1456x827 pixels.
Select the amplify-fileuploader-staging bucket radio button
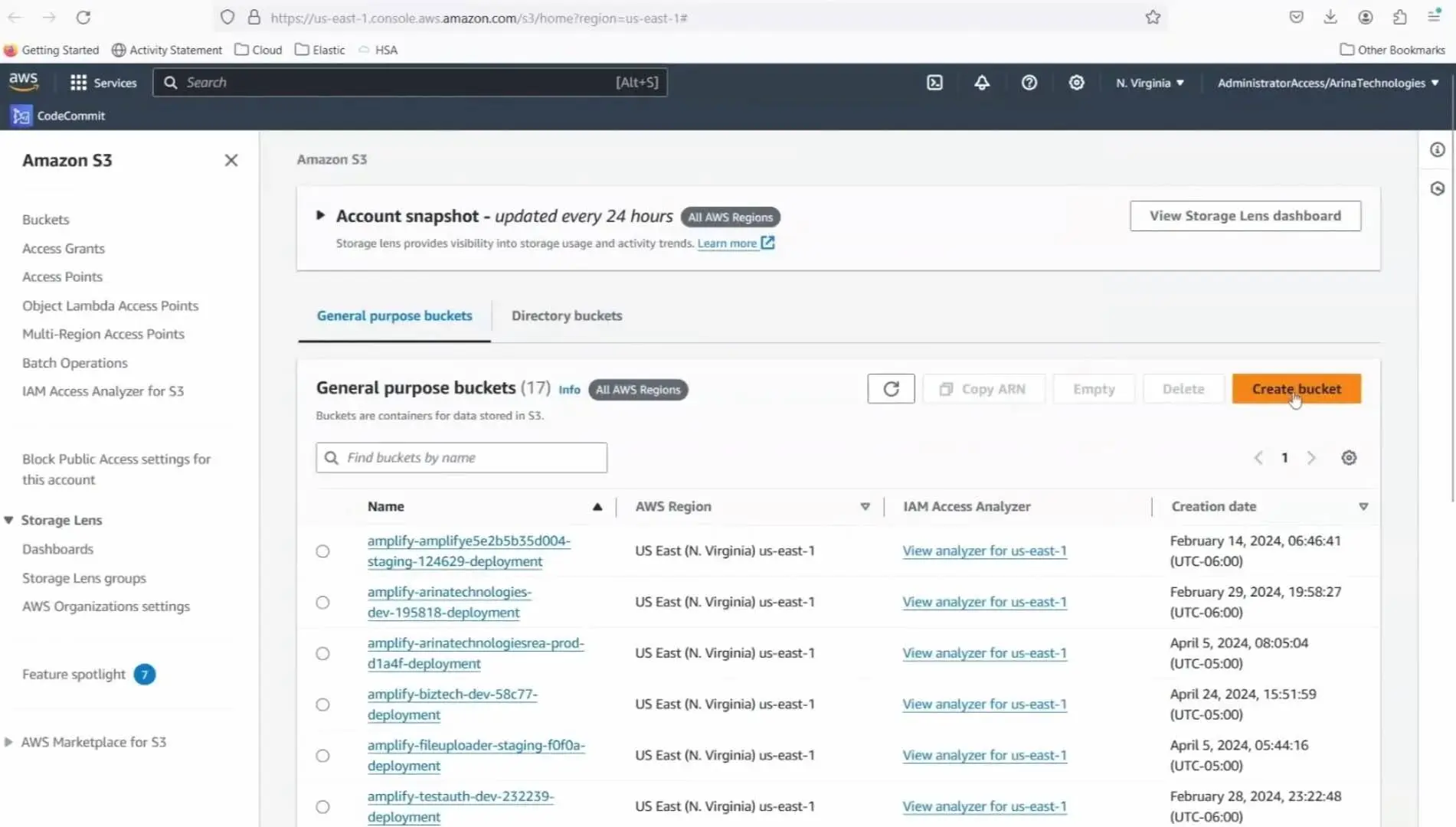pos(323,756)
